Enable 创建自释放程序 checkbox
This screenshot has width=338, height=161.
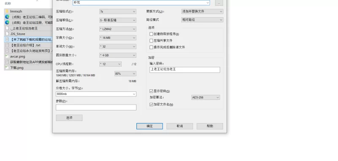coord(151,34)
